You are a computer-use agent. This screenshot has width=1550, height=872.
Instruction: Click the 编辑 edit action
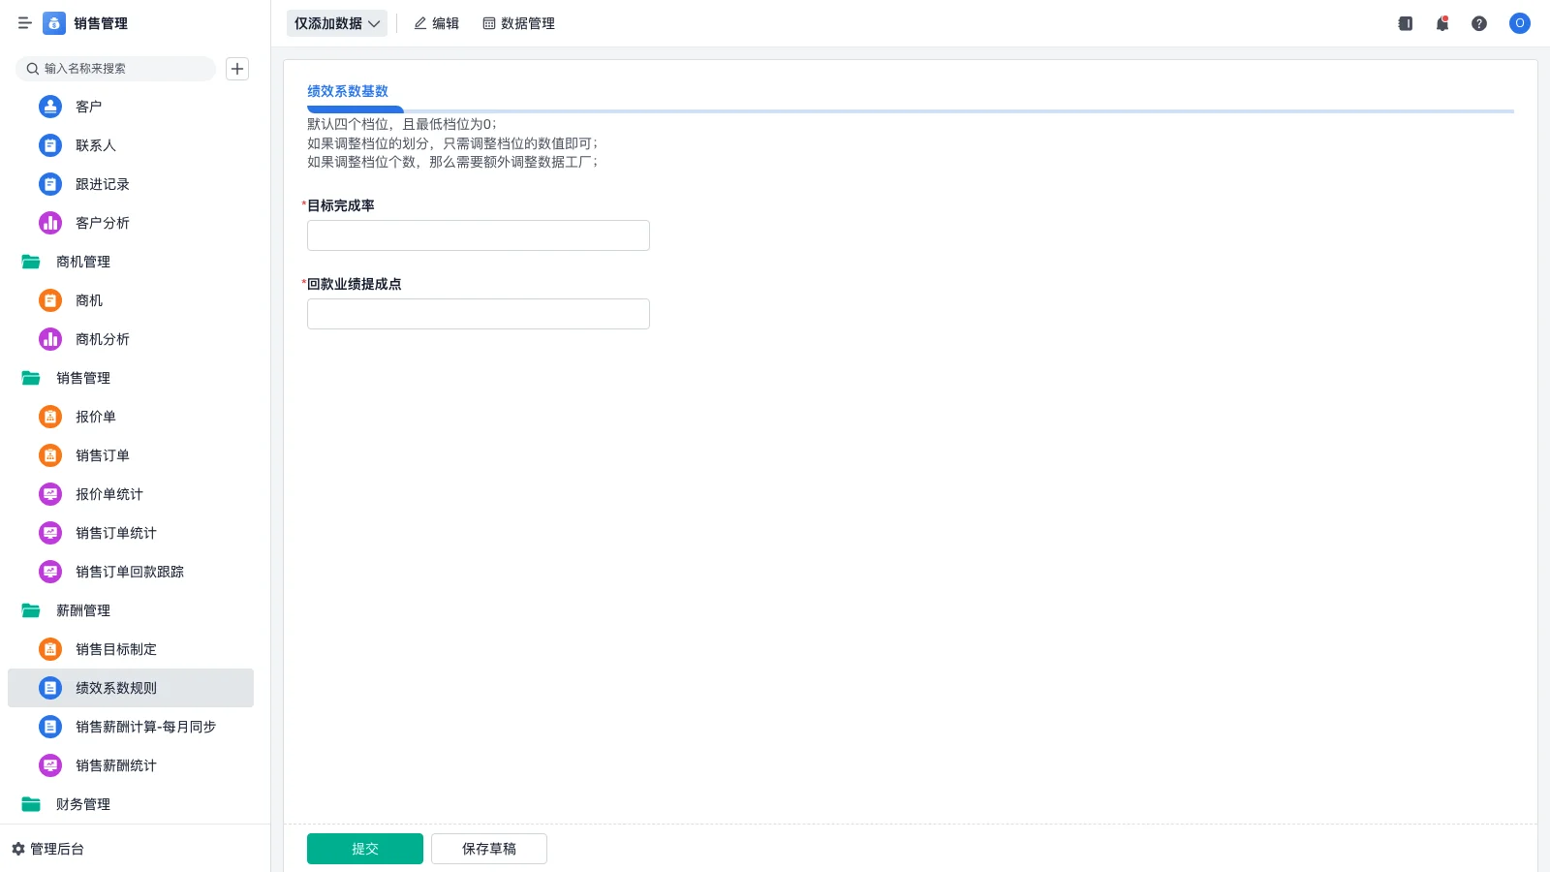[436, 23]
